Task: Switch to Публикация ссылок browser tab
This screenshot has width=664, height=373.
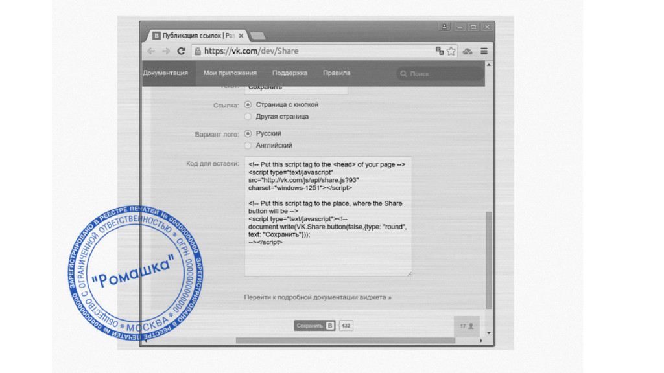Action: pos(197,36)
